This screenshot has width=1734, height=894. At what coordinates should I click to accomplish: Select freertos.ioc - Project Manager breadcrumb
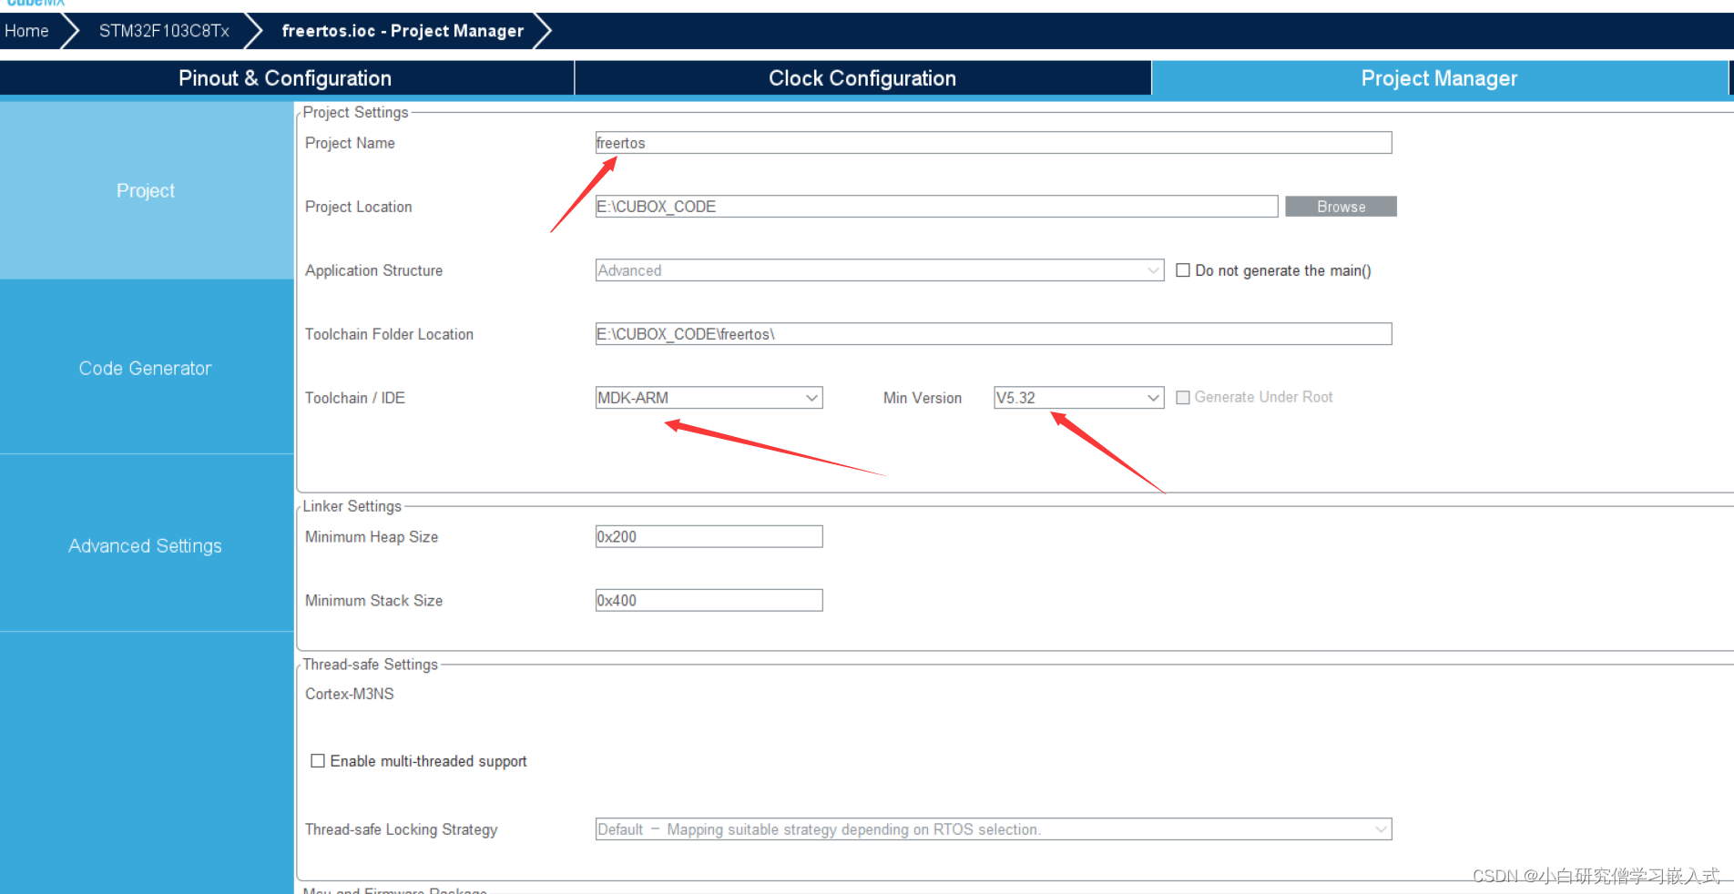(403, 31)
